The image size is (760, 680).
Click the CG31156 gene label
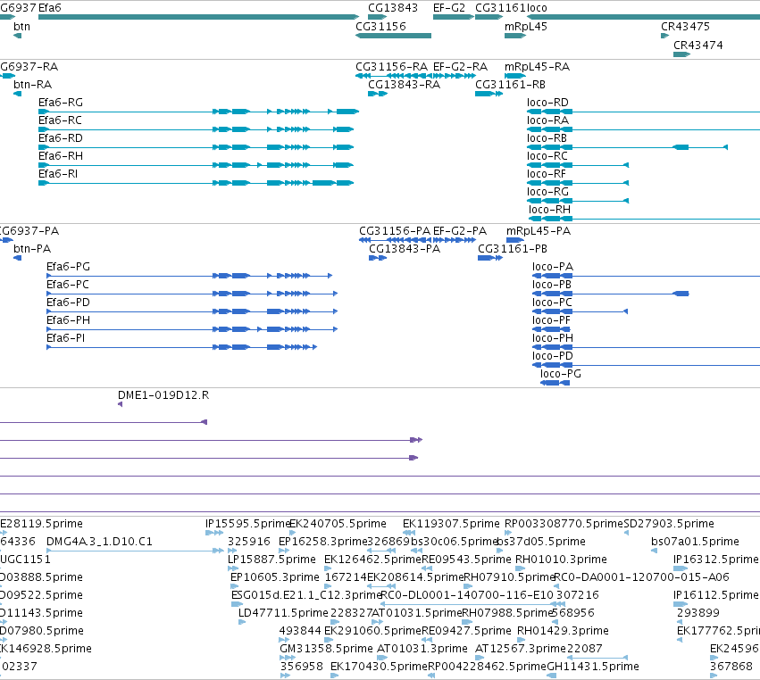[x=380, y=27]
